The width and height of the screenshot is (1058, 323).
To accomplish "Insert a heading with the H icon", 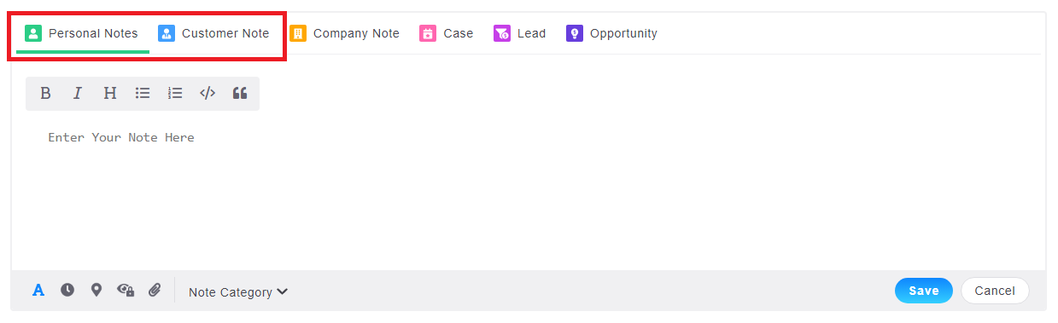I will point(109,94).
